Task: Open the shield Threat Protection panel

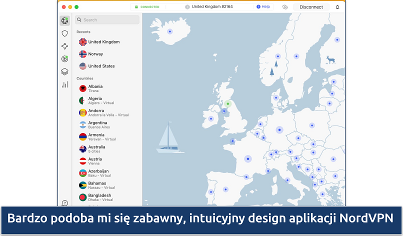Action: 64,33
